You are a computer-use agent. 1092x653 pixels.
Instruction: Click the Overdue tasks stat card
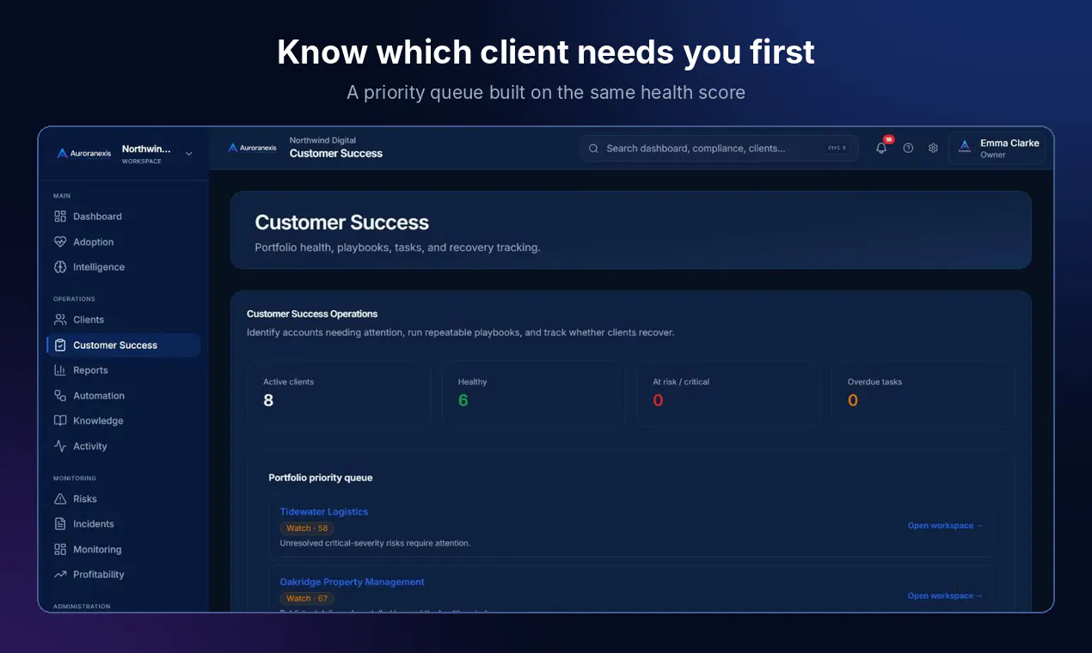923,394
